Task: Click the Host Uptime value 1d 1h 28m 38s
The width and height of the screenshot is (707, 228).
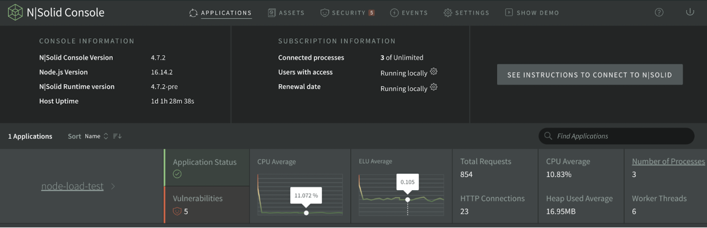Action: click(x=172, y=101)
